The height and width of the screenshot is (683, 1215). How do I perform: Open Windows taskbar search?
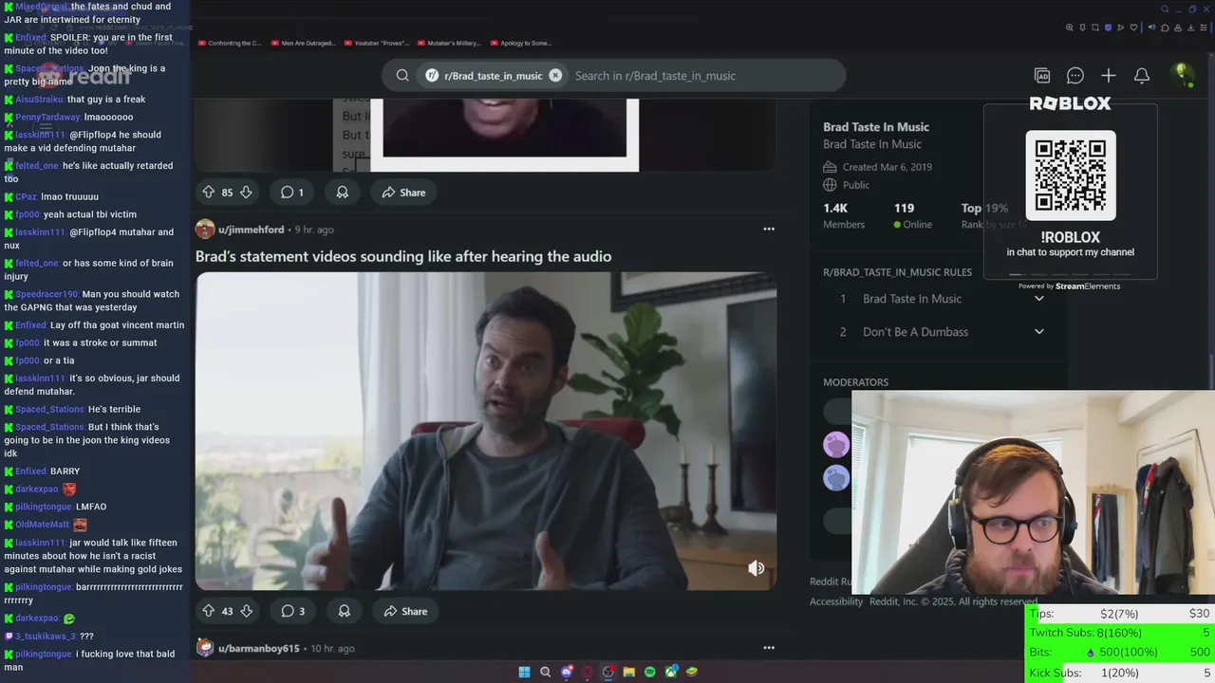pos(546,672)
